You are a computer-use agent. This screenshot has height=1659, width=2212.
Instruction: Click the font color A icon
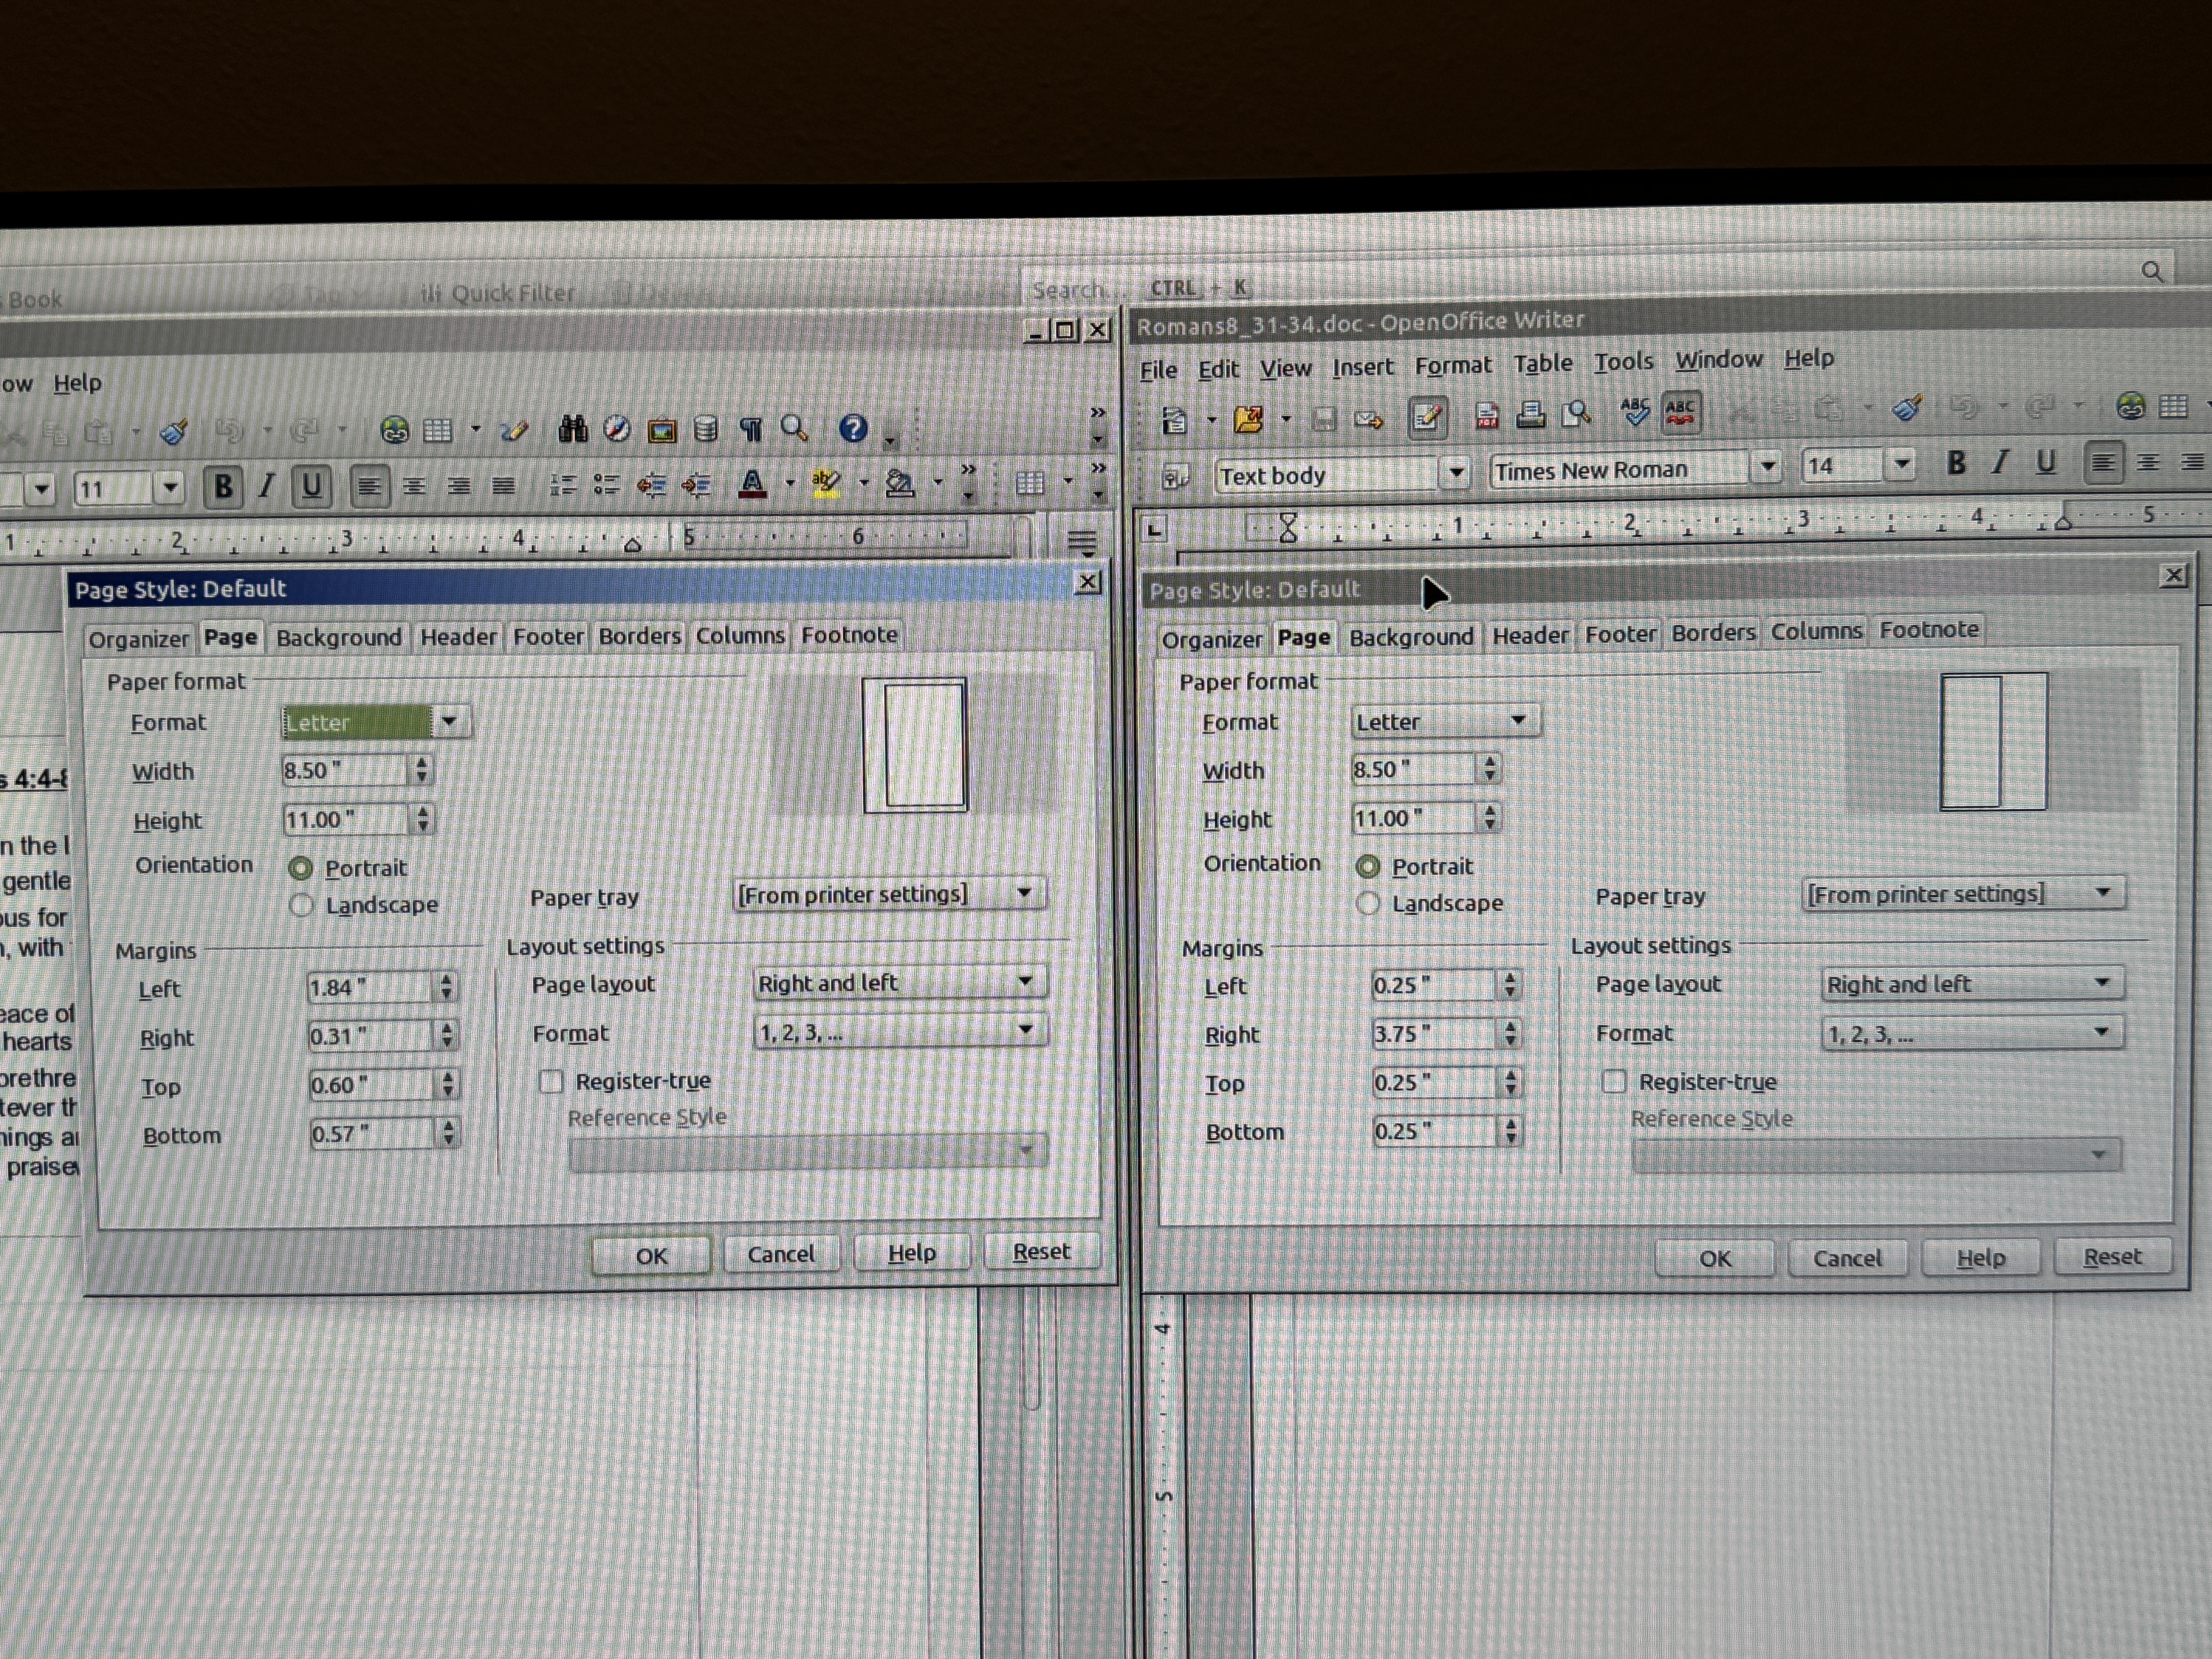coord(752,485)
